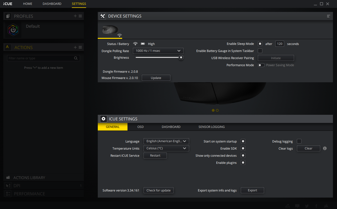Enable Battery Gauge in System Taskbar checkbox
The height and width of the screenshot is (209, 337).
pos(260,51)
